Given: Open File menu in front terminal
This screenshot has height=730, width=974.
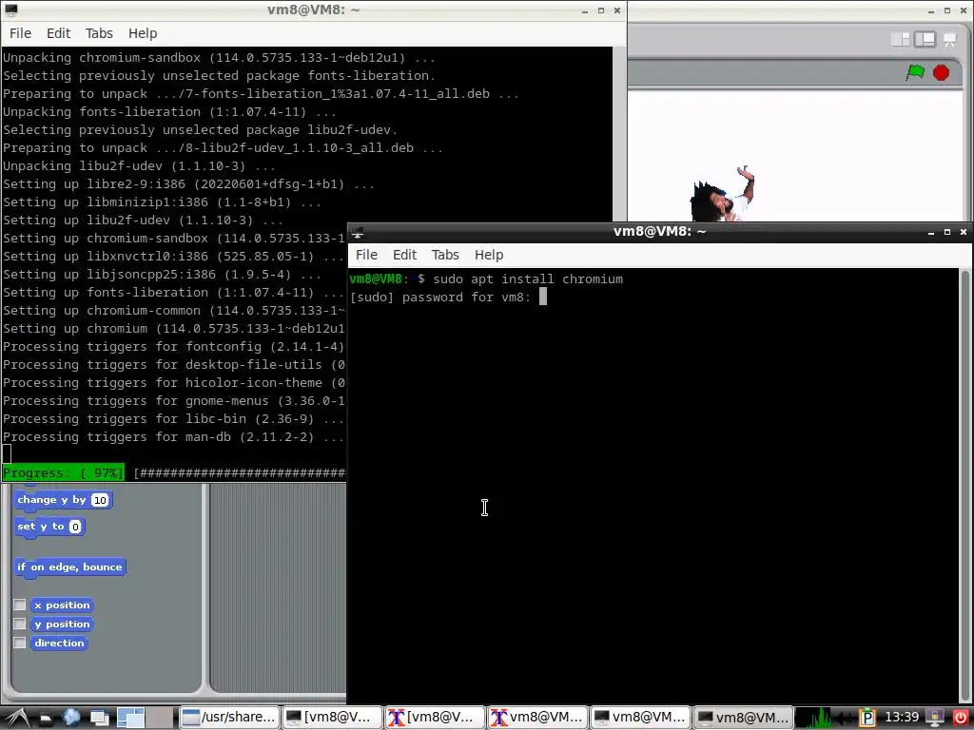Looking at the screenshot, I should 366,255.
